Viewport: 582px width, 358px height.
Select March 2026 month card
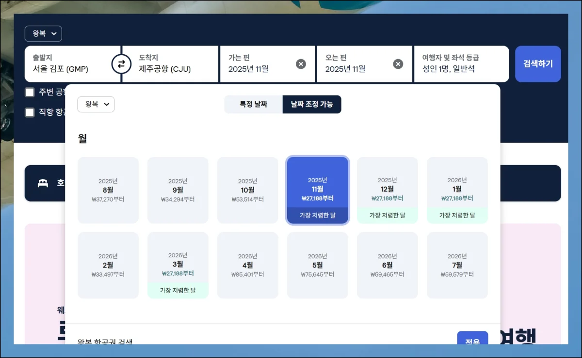(178, 265)
